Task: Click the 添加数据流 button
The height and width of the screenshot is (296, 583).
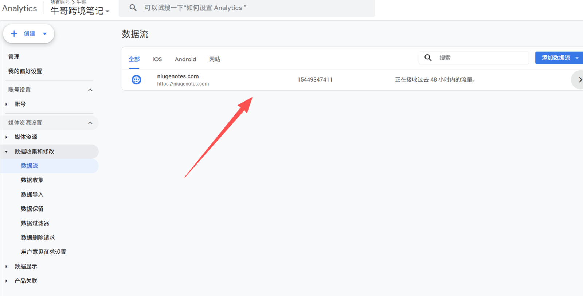Action: (x=559, y=58)
